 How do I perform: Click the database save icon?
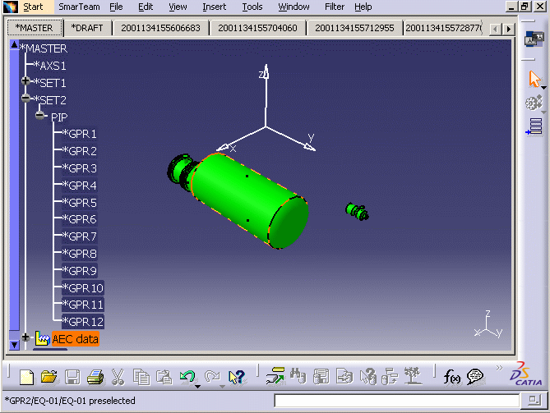(x=321, y=377)
